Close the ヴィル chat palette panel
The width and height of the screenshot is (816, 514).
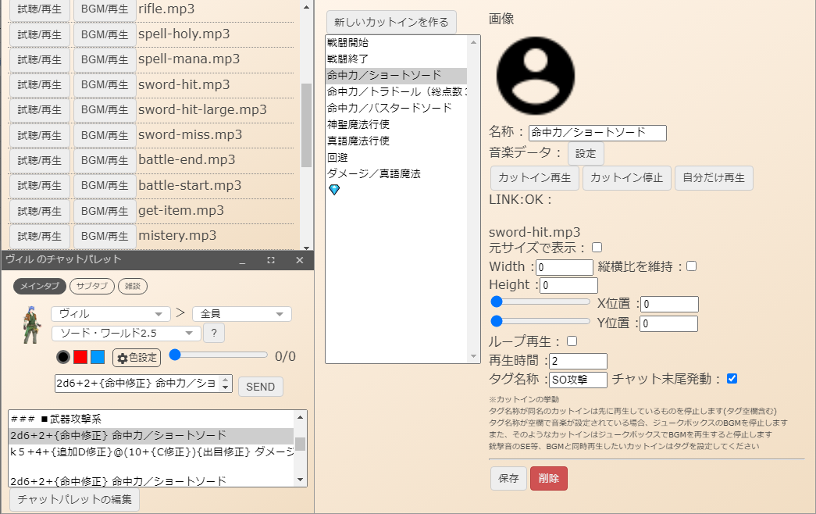coord(300,260)
